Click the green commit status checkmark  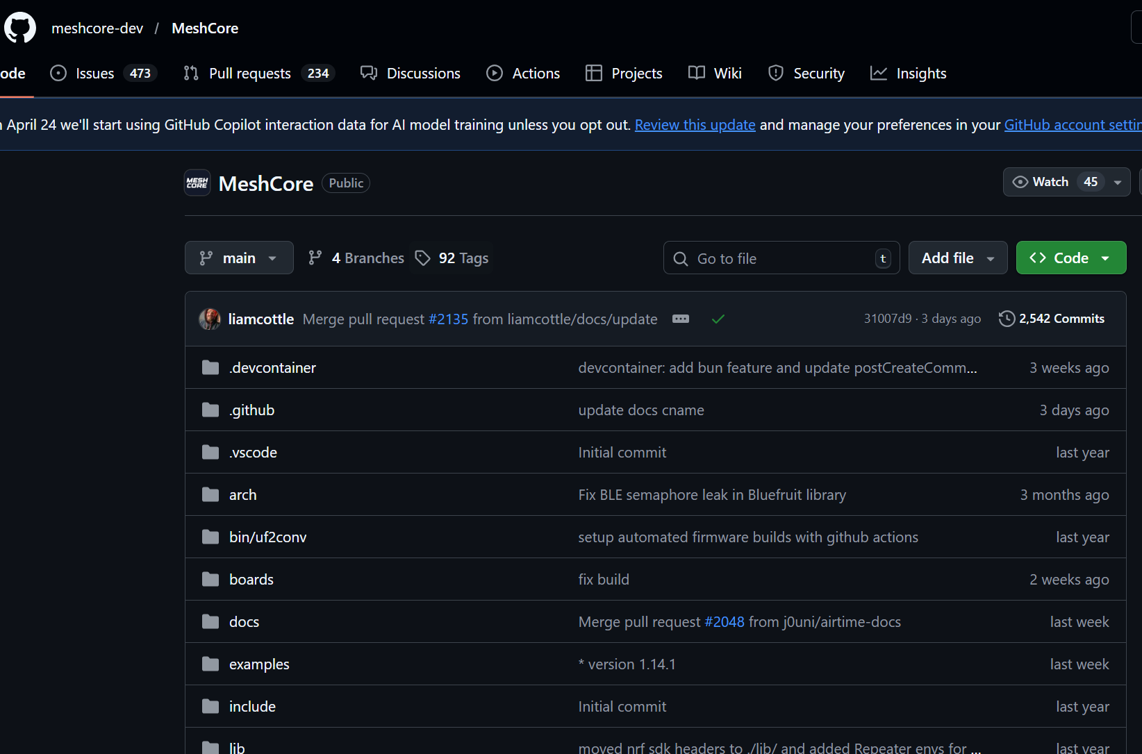(x=718, y=319)
